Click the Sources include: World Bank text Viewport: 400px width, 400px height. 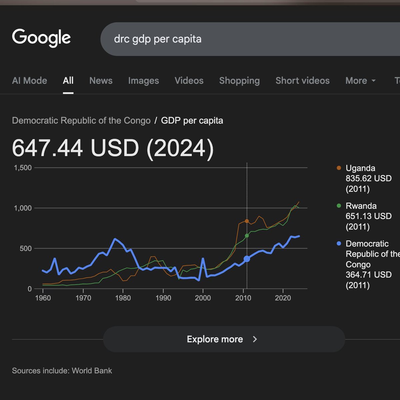62,371
